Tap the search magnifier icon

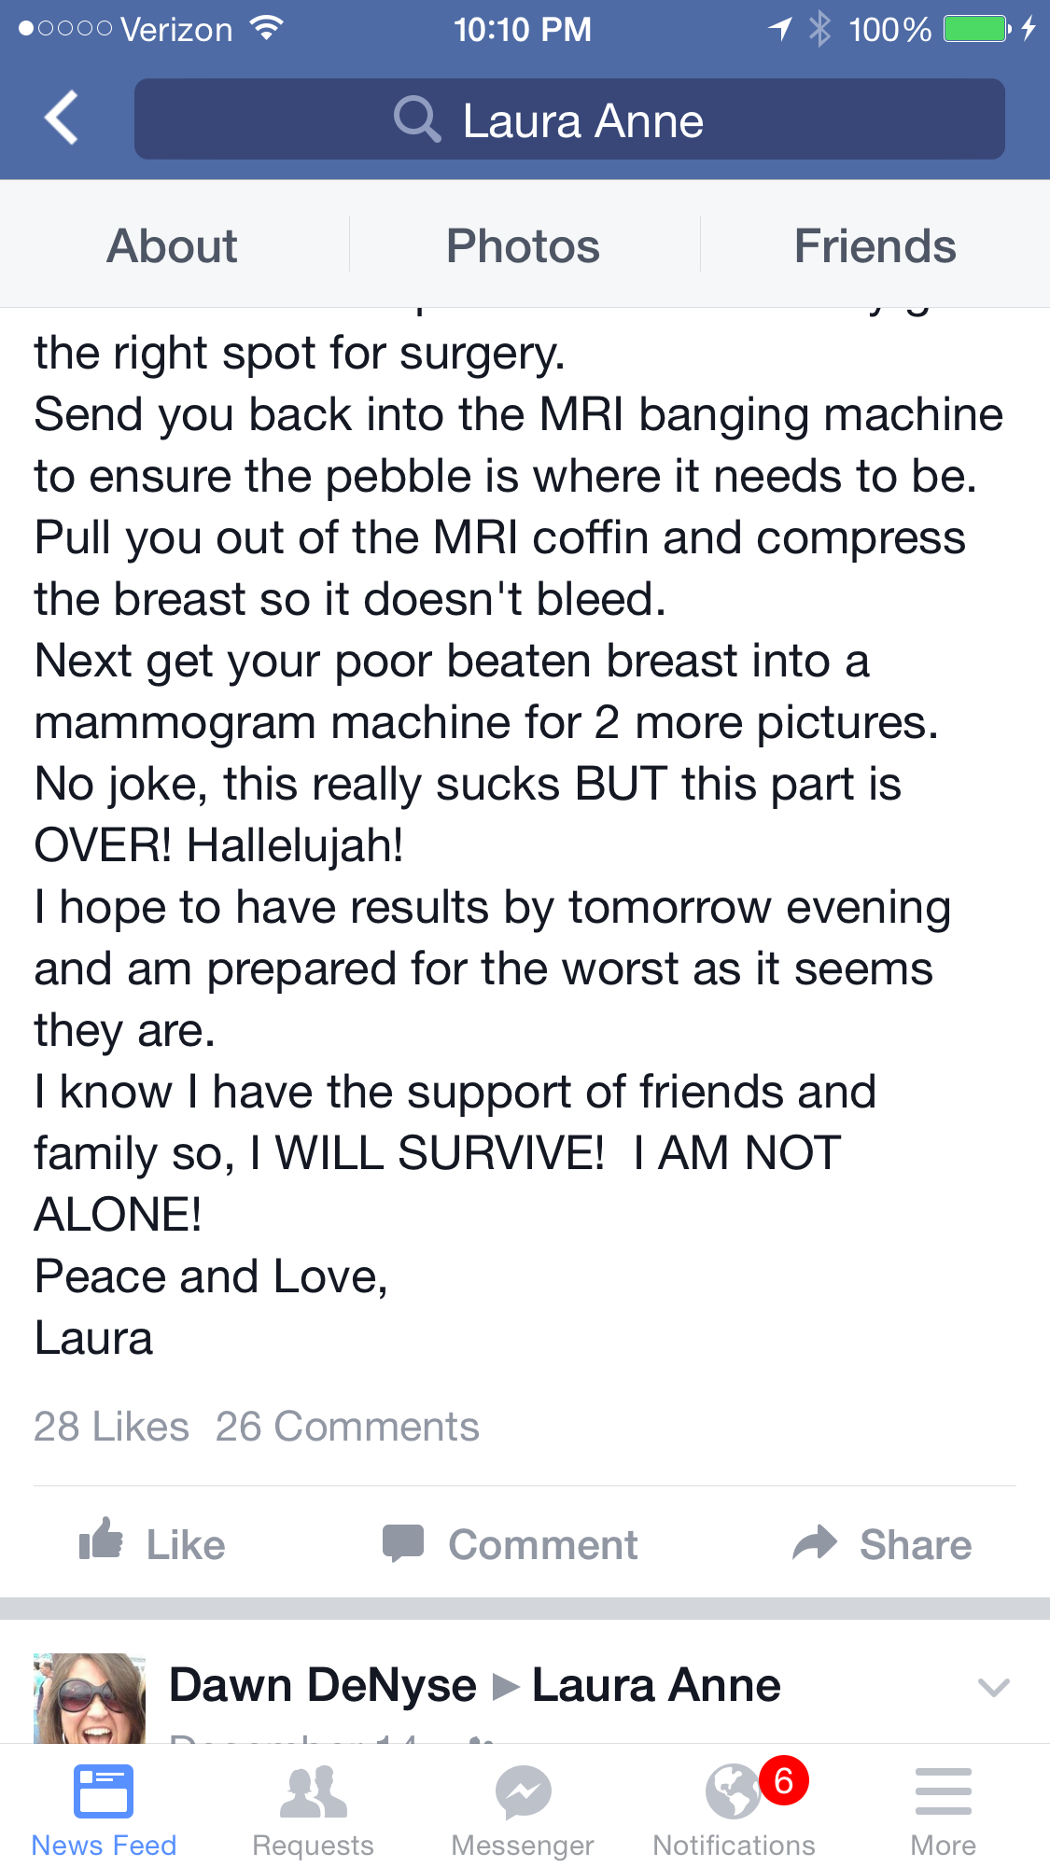tap(416, 119)
